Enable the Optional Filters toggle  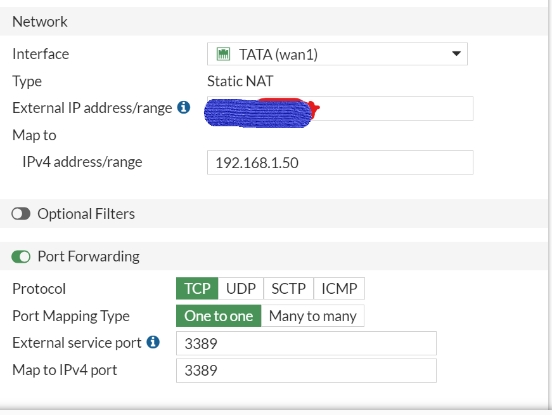[21, 214]
